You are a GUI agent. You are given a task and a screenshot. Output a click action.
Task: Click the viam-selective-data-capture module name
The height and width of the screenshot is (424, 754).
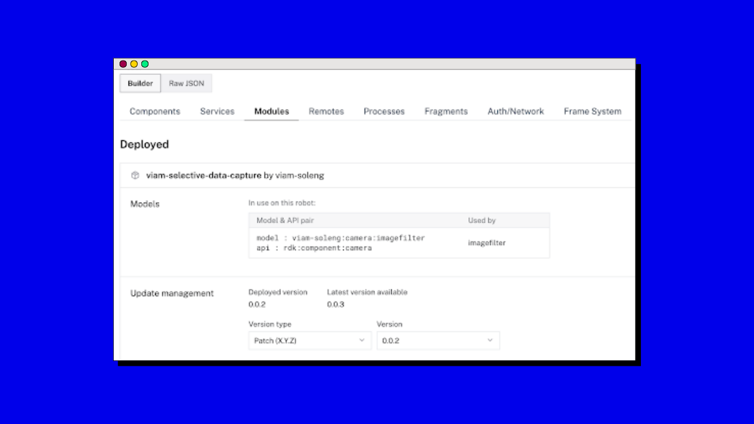pyautogui.click(x=203, y=175)
